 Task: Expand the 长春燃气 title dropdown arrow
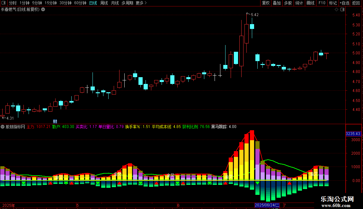point(43,10)
